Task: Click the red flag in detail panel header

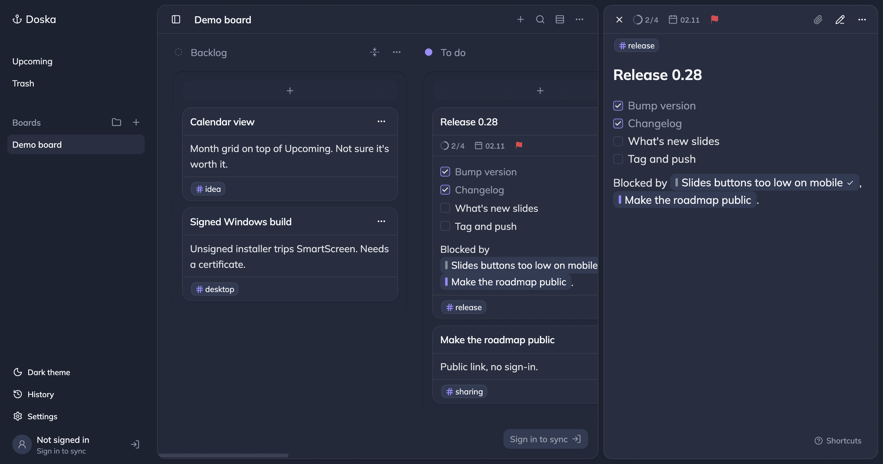Action: pyautogui.click(x=715, y=20)
